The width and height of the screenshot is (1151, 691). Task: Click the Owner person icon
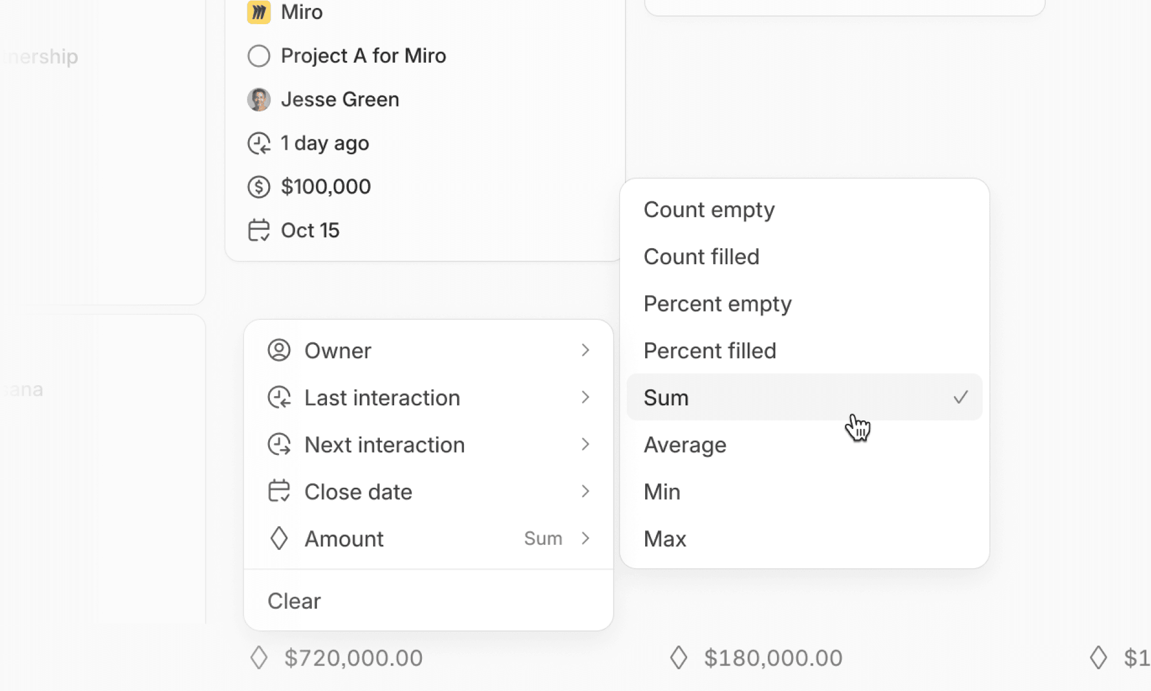[x=279, y=350]
